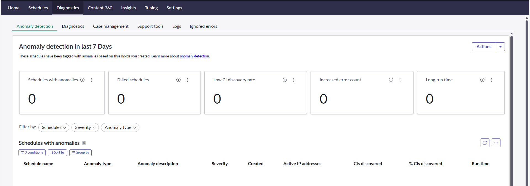
Task: Open Low CI discovery rate card menu
Action: point(294,80)
